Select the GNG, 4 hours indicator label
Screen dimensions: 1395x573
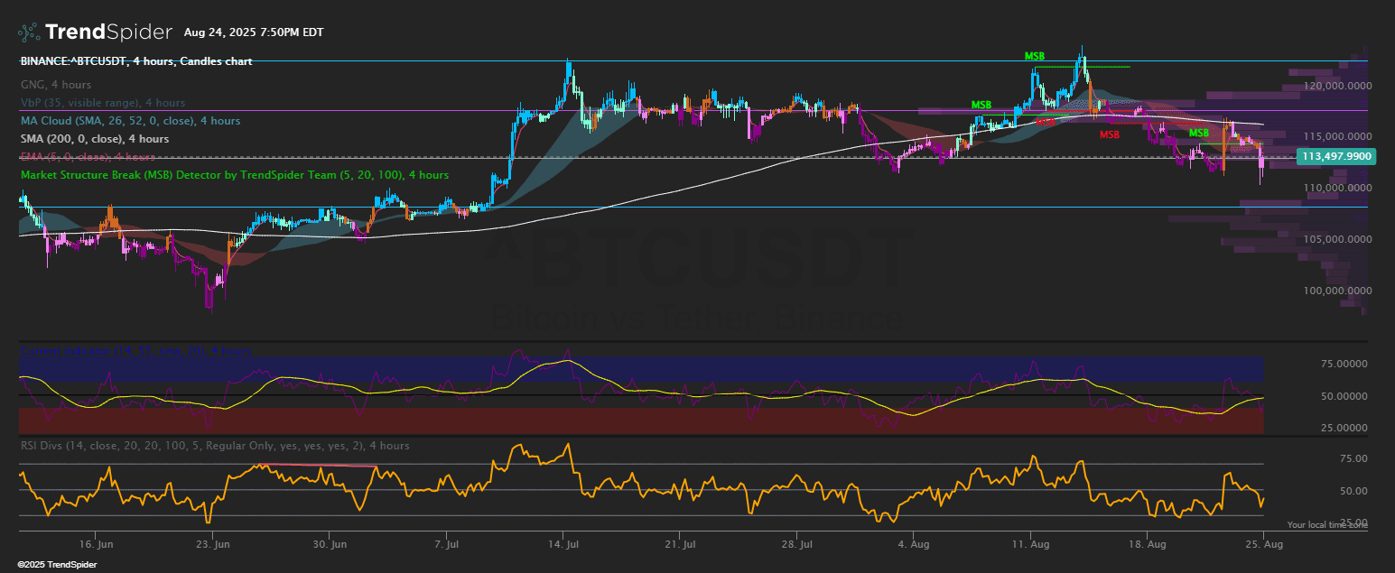[56, 85]
